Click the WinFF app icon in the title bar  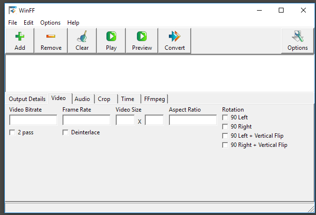(x=12, y=10)
